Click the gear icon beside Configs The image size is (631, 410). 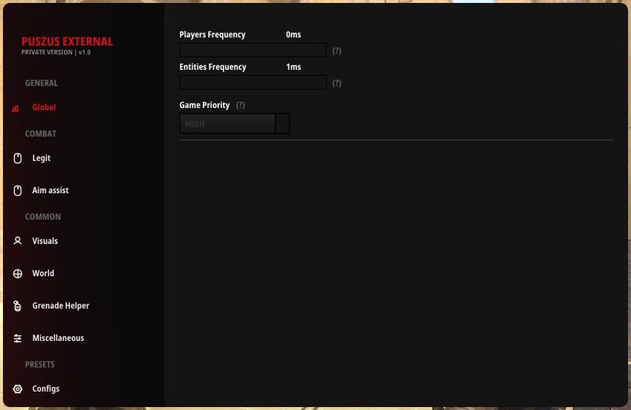pos(18,389)
